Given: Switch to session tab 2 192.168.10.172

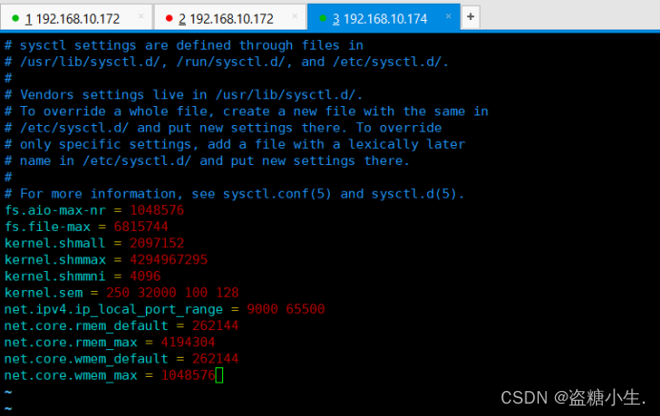Looking at the screenshot, I should [x=230, y=17].
